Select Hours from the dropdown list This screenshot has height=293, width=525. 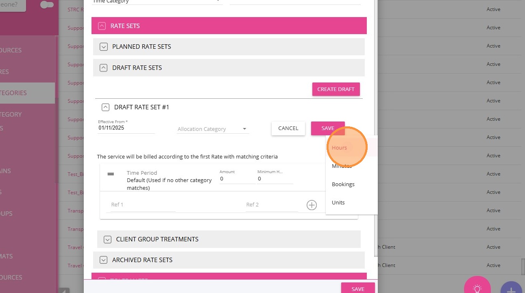pos(339,148)
